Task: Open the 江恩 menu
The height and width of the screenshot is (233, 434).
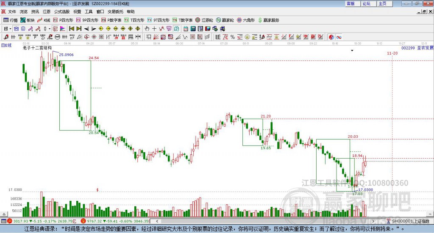Action: pos(47,11)
